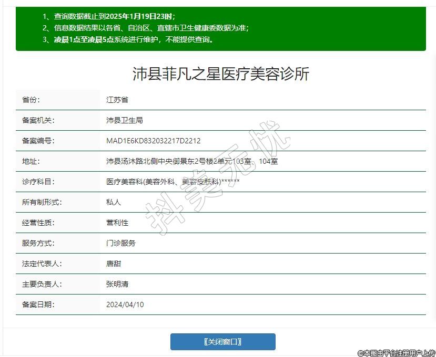Select the ownership value 私人
Viewport: 436px width, 357px height.
(113, 202)
